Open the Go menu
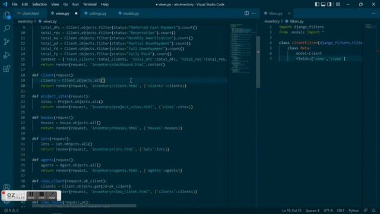 pyautogui.click(x=66, y=4)
